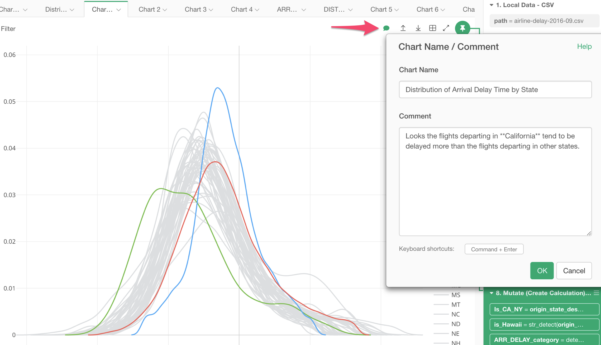Open Chart 2 tab dropdown arrow
This screenshot has height=345, width=601.
click(165, 10)
